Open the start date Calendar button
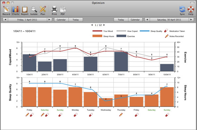This screenshot has width=197, height=130. pos(61,20)
